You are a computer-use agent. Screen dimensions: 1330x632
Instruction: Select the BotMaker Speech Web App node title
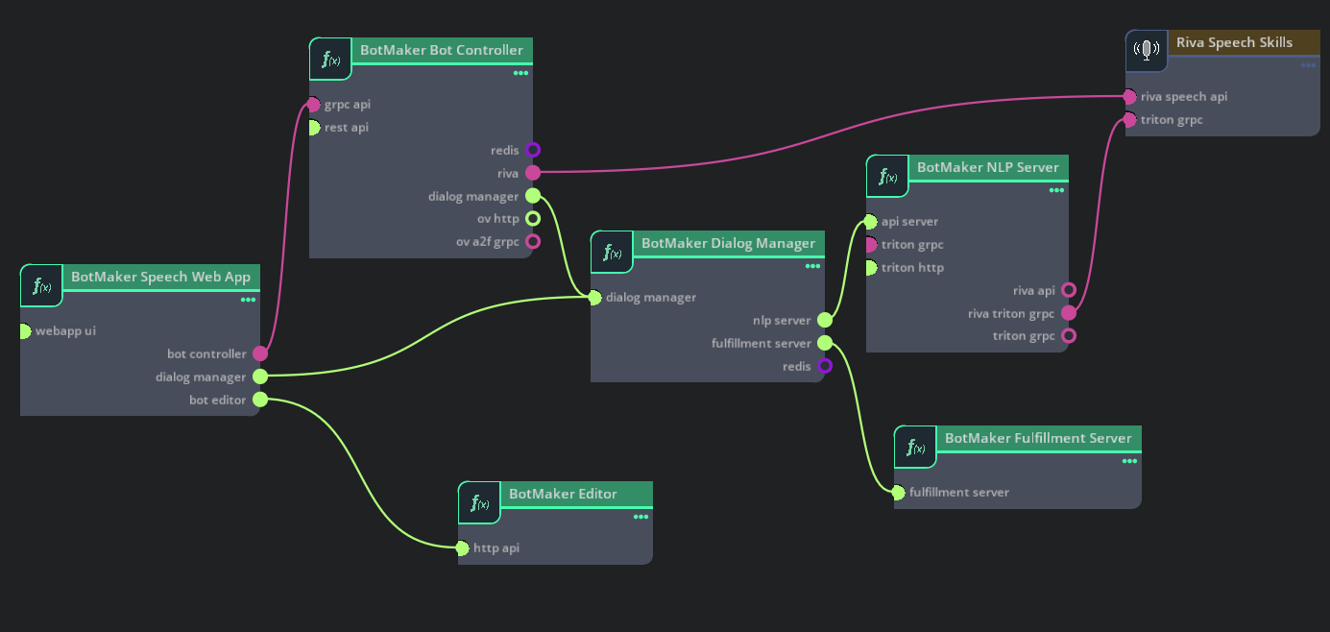(160, 277)
